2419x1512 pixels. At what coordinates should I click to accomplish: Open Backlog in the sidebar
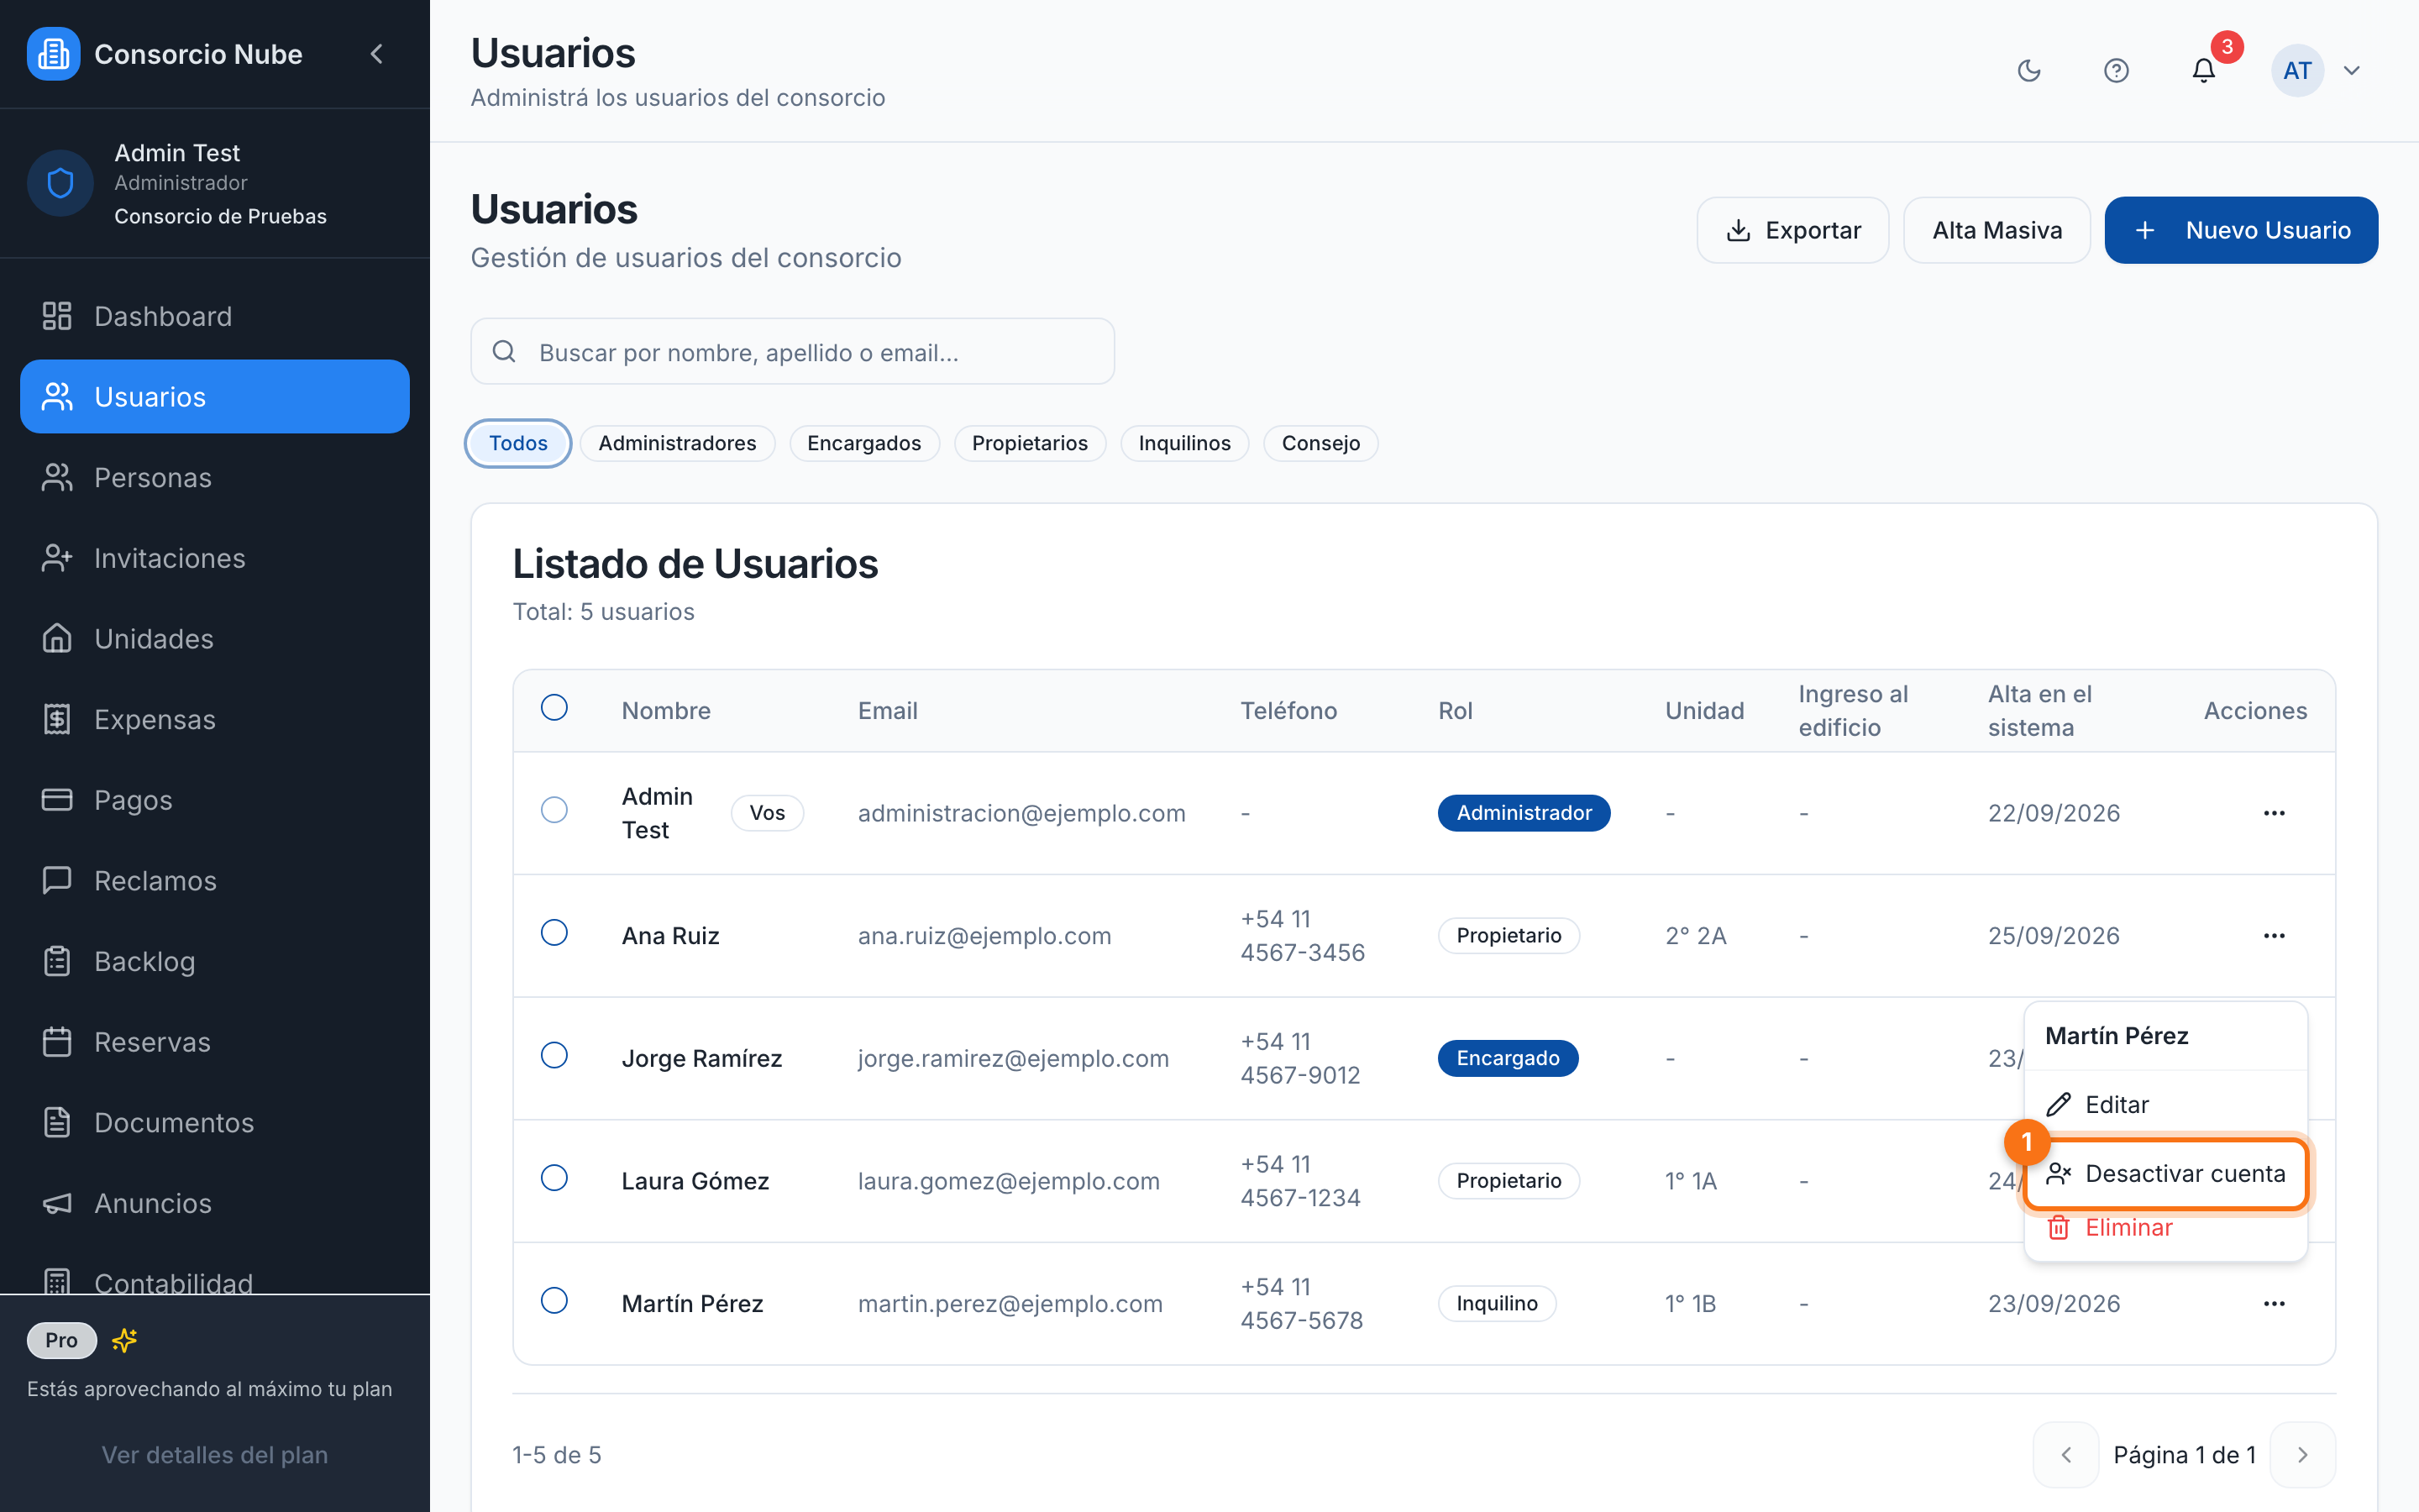(x=215, y=961)
